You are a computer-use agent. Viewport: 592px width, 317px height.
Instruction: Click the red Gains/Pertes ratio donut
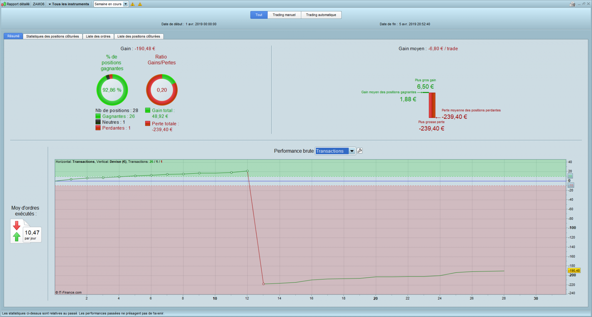(162, 90)
